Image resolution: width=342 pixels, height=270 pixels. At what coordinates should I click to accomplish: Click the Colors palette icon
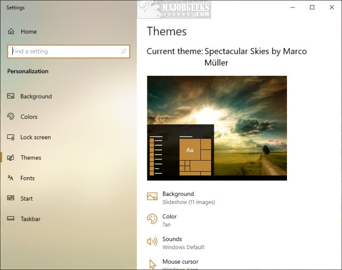pos(11,117)
